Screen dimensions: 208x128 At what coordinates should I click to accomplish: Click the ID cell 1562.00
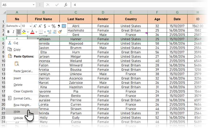[x=197, y=26]
